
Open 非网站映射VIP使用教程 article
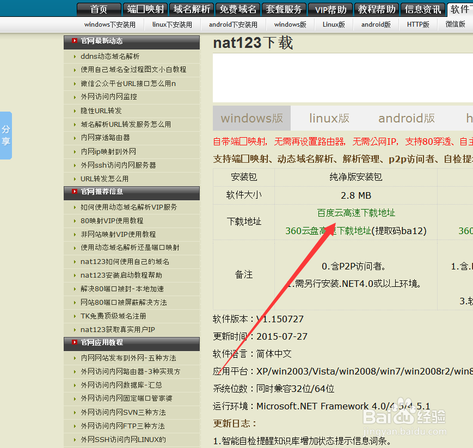pyautogui.click(x=118, y=235)
